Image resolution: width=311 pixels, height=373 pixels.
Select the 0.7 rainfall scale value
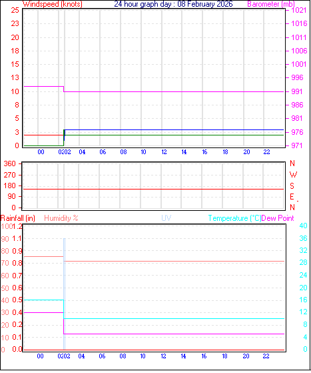(17, 276)
